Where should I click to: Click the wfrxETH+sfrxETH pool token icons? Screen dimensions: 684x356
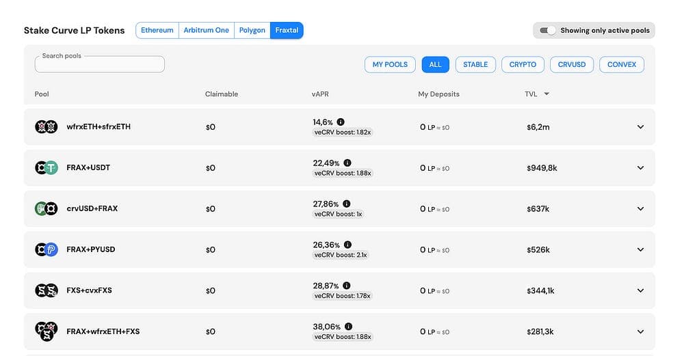(47, 127)
